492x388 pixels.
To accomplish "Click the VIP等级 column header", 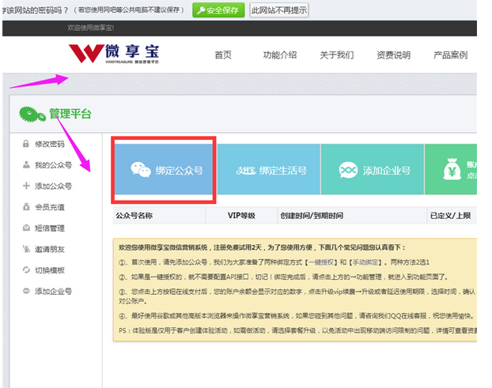I will coord(241,215).
